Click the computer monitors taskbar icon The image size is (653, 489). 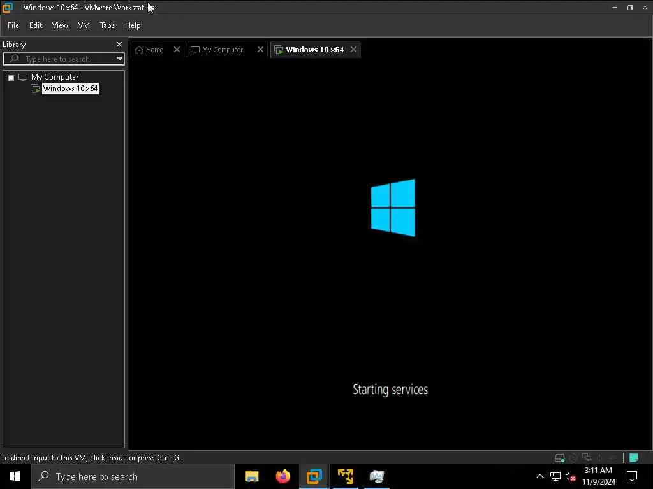click(x=377, y=476)
